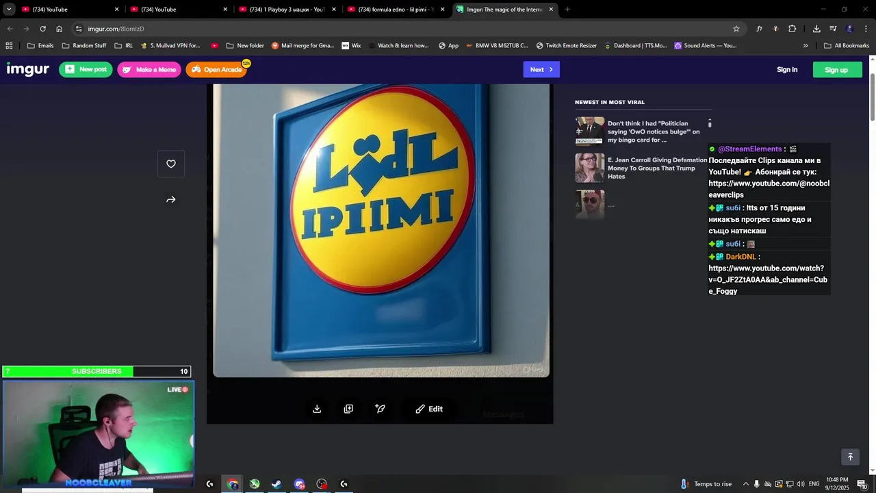The height and width of the screenshot is (493, 876).
Task: Add image to collection with plus icon
Action: (x=348, y=409)
